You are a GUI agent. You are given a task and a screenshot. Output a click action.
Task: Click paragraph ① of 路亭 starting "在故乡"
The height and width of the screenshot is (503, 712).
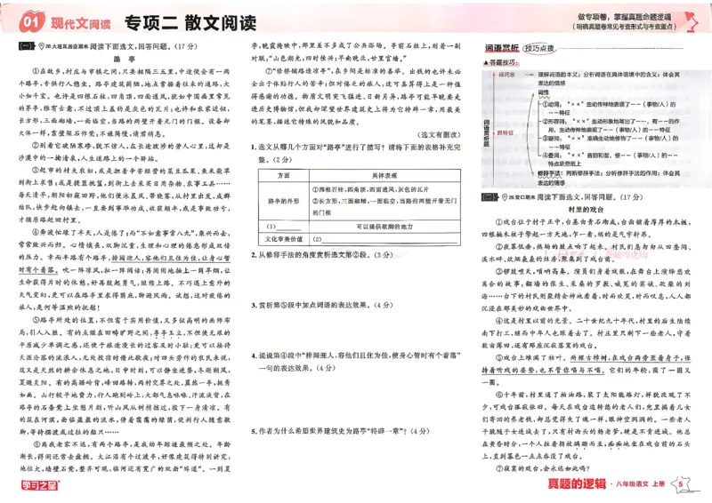point(125,102)
